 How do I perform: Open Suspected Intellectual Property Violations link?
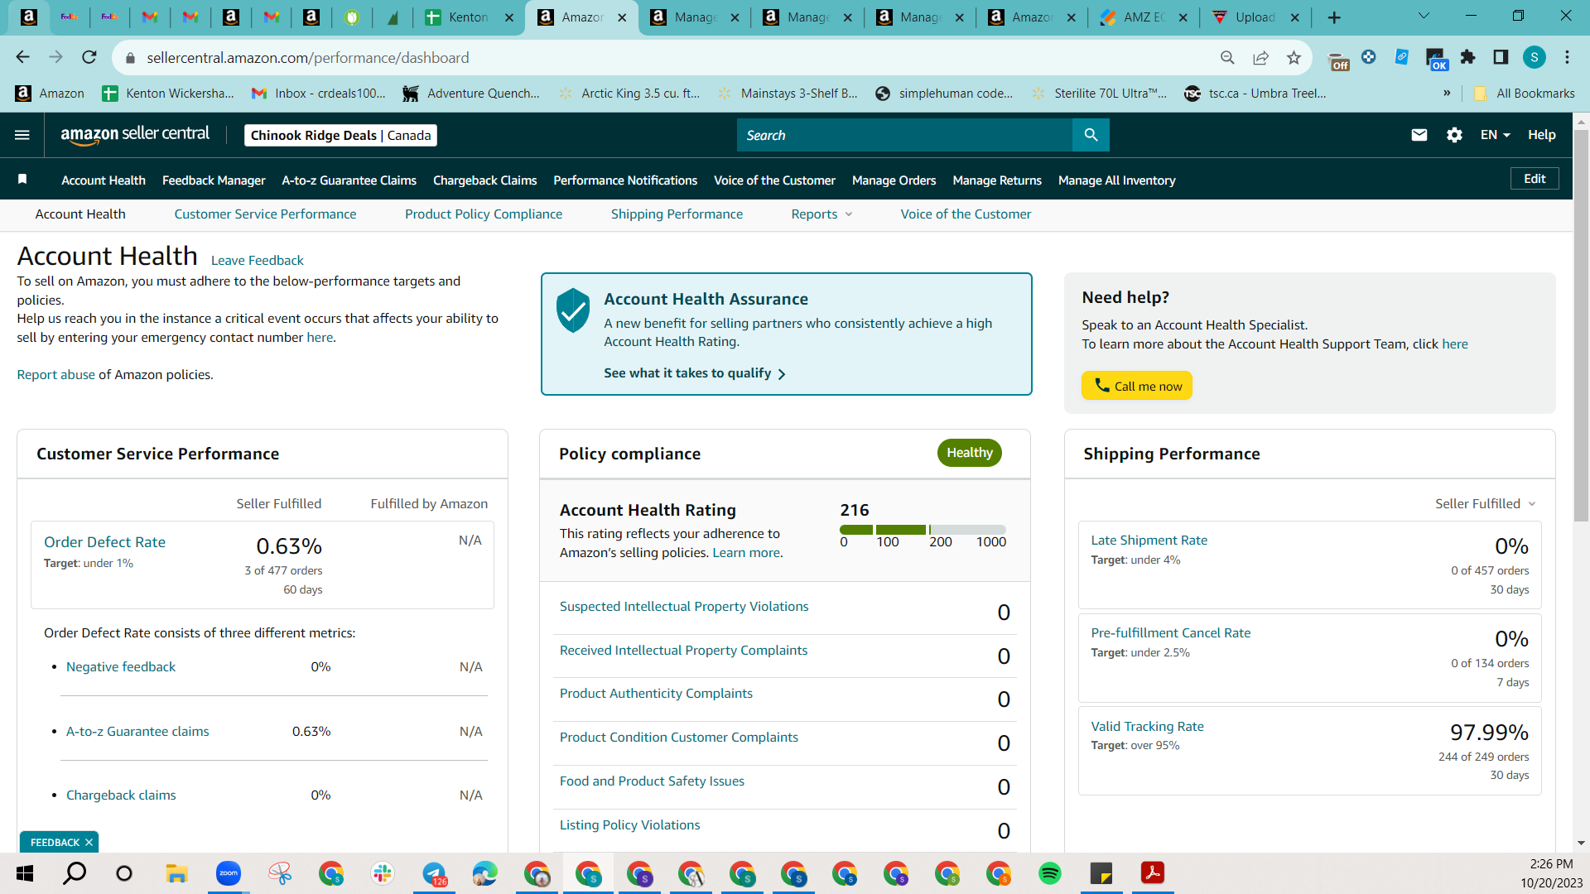684,607
